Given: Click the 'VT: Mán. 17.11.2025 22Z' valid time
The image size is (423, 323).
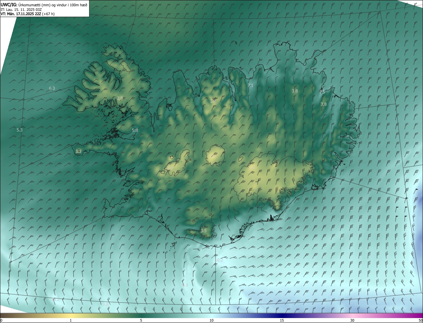Looking at the screenshot, I should 21,14.
